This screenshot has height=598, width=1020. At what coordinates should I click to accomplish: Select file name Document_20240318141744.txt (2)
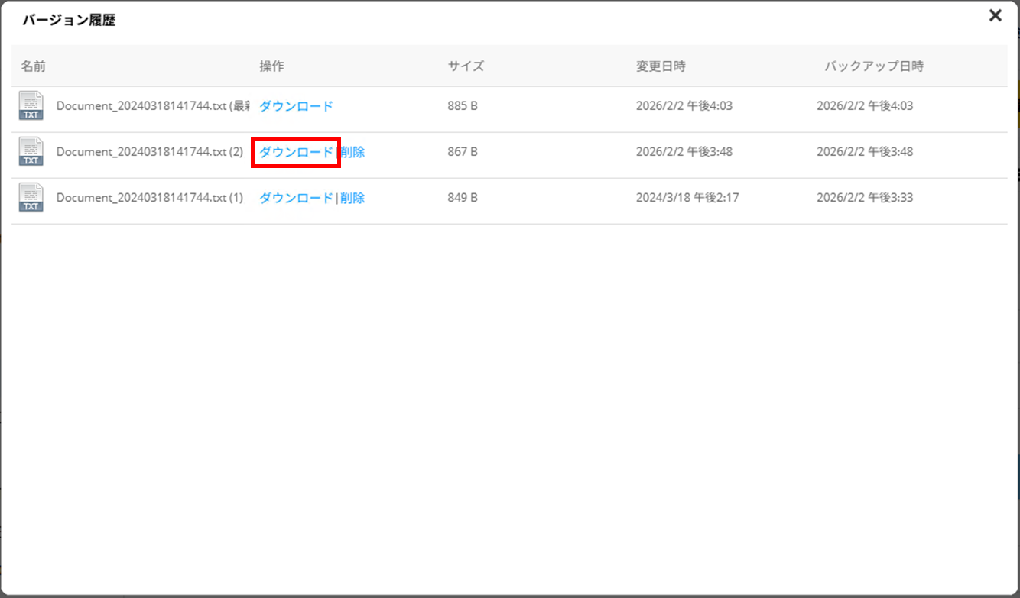tap(150, 152)
